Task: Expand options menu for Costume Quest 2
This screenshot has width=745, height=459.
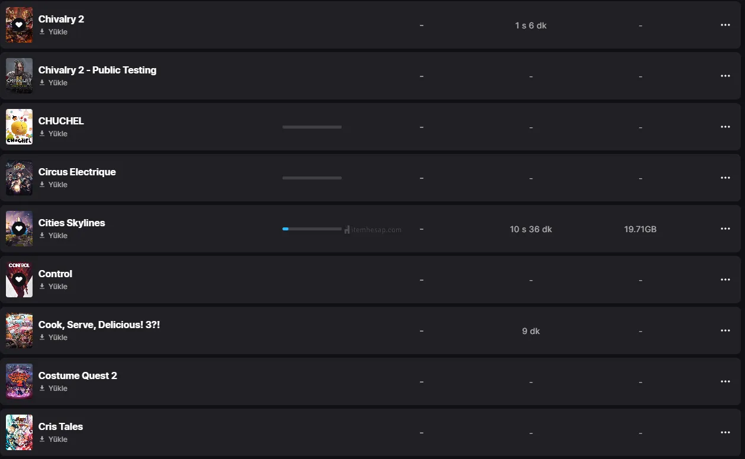Action: coord(725,381)
